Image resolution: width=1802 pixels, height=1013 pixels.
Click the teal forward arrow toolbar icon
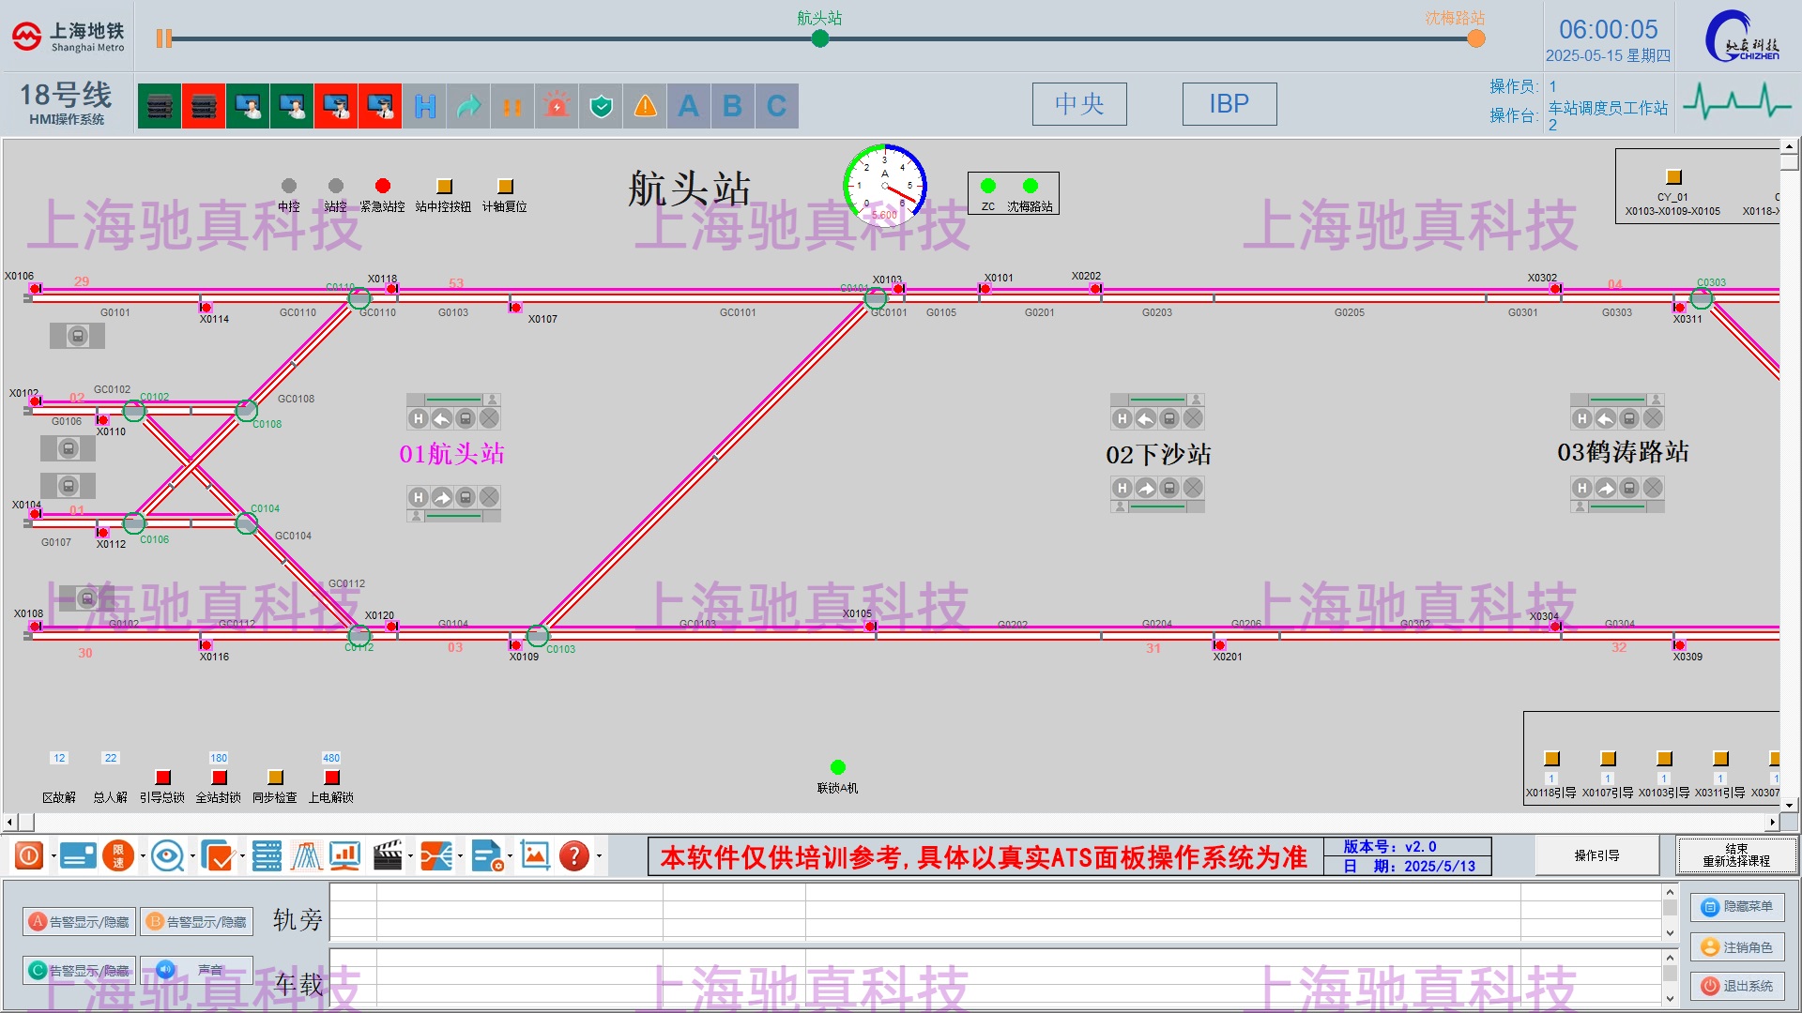(469, 106)
